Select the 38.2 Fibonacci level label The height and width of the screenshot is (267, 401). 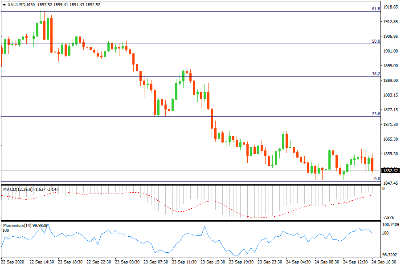[376, 74]
